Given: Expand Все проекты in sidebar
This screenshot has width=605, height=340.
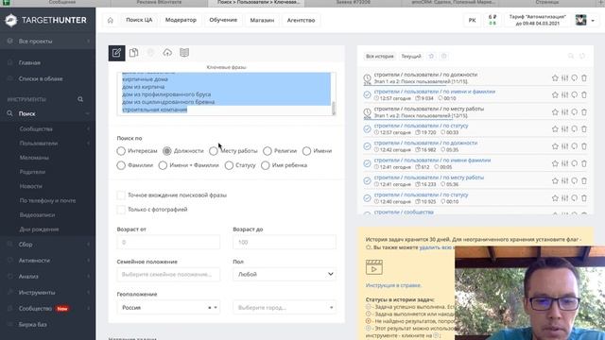Looking at the screenshot, I should point(48,41).
